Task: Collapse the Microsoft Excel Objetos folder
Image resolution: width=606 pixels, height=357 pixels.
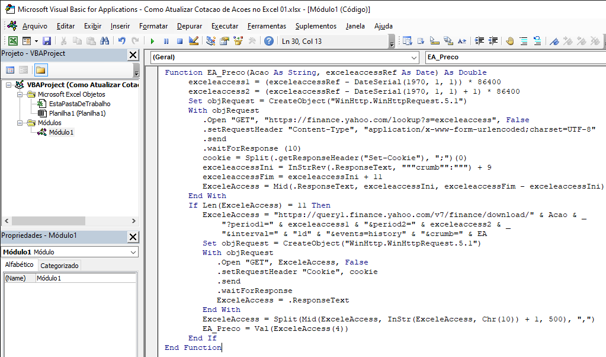Action: coord(20,94)
